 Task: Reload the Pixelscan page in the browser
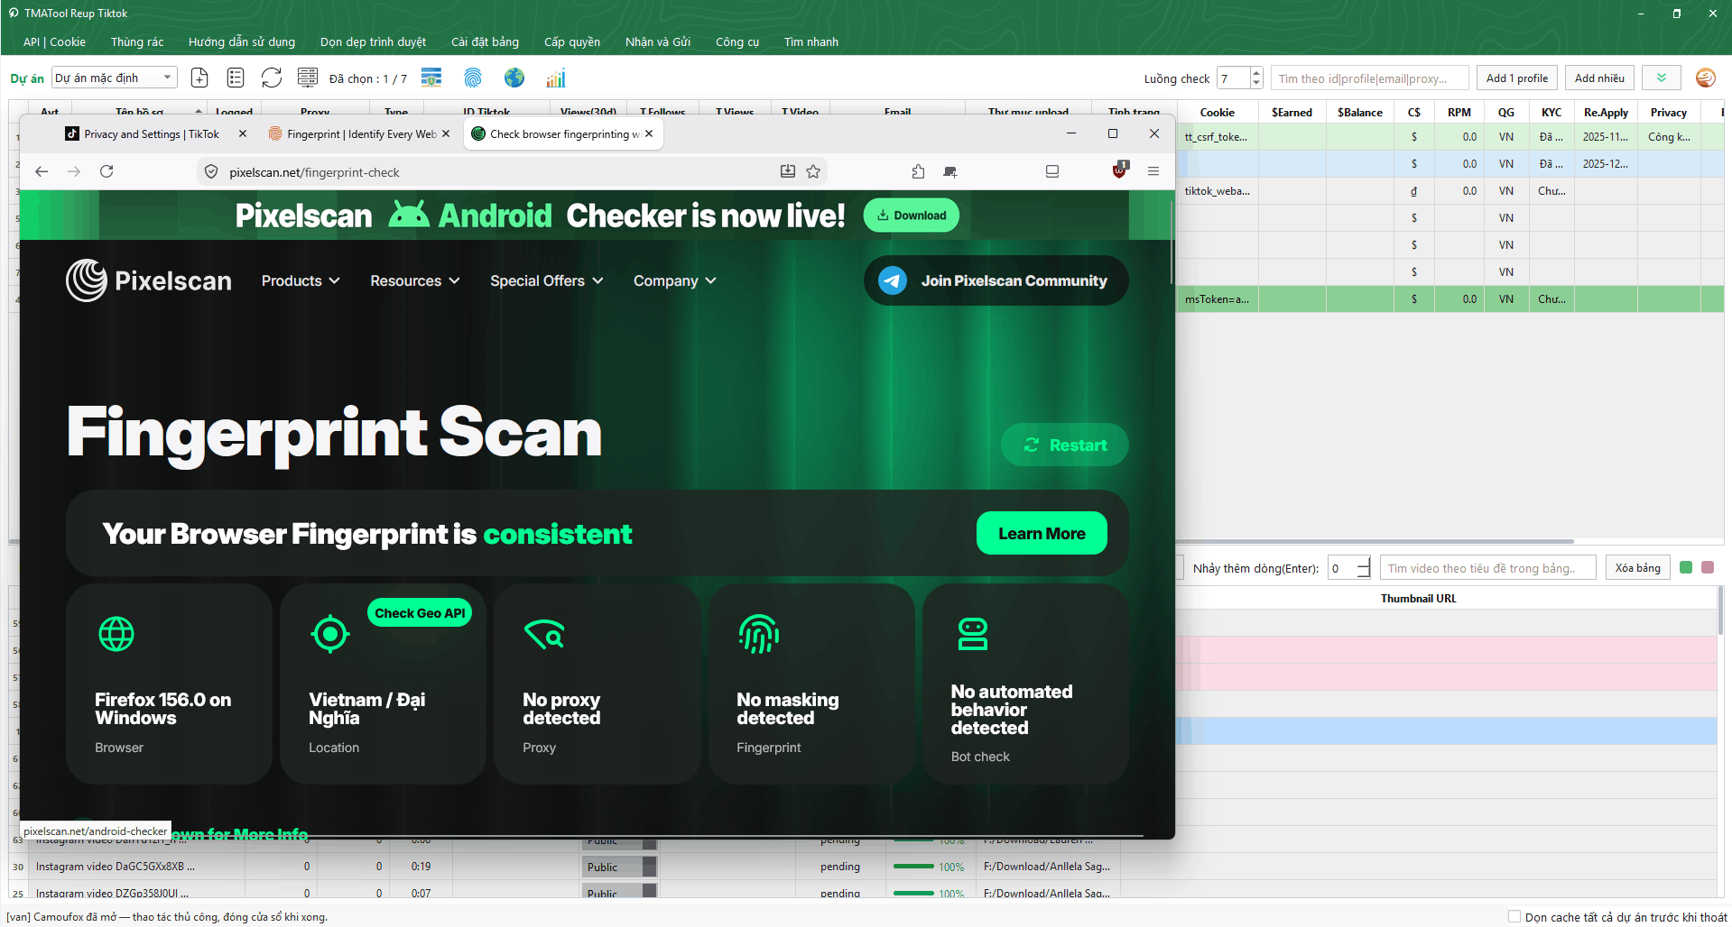[x=107, y=171]
